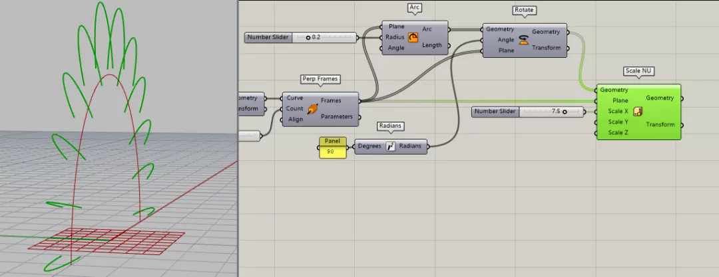Click the Rotate component icon
The height and width of the screenshot is (277, 719).
pyautogui.click(x=524, y=41)
